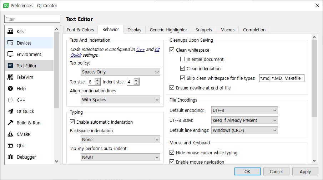The height and width of the screenshot is (180, 323).
Task: Open Align continuation lines With Spaces dropdown
Action: pos(120,99)
